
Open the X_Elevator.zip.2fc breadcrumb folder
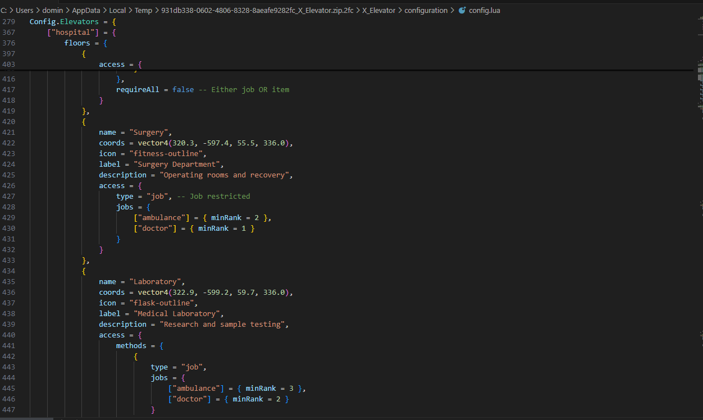257,10
